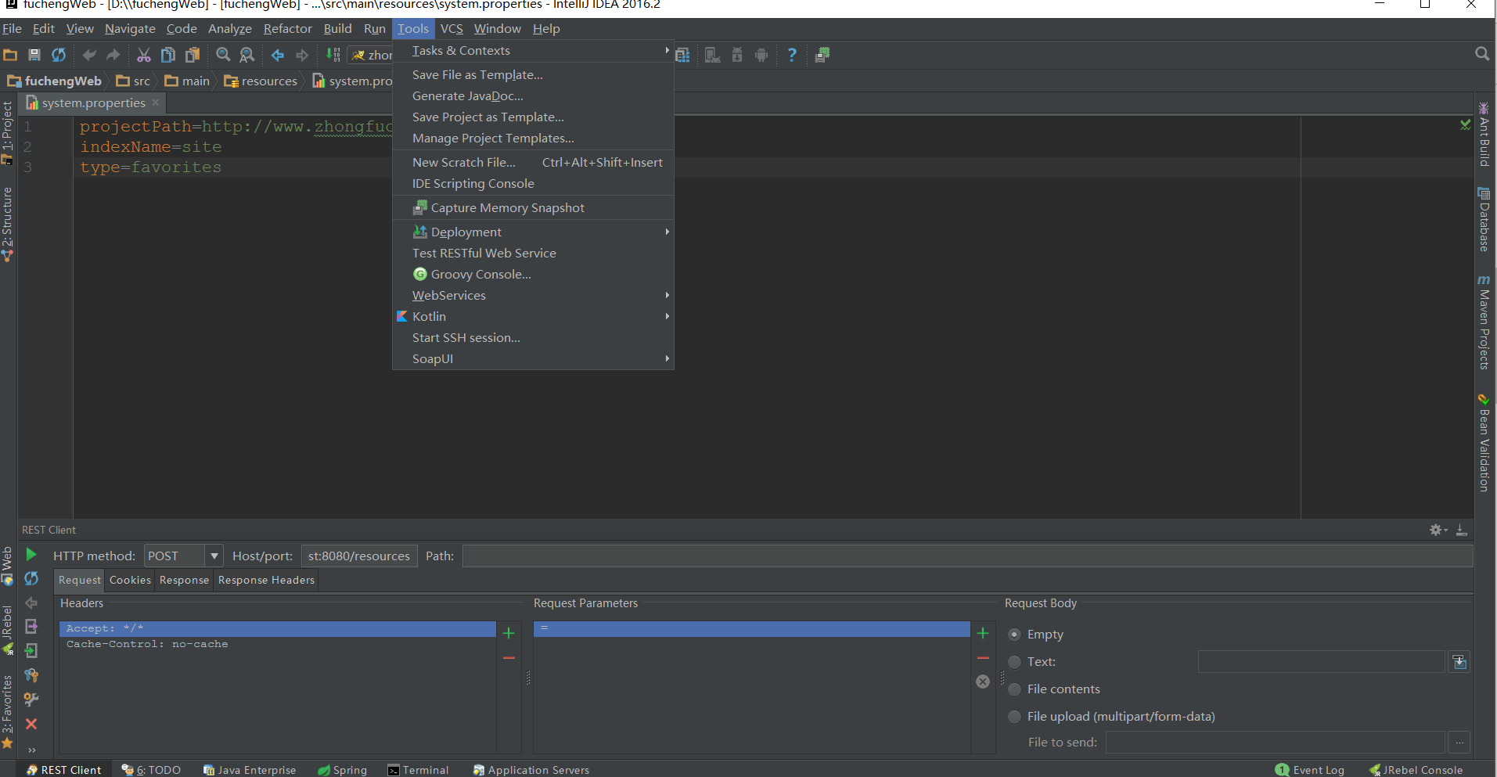This screenshot has width=1497, height=777.
Task: Select the Empty request body option
Action: point(1015,635)
